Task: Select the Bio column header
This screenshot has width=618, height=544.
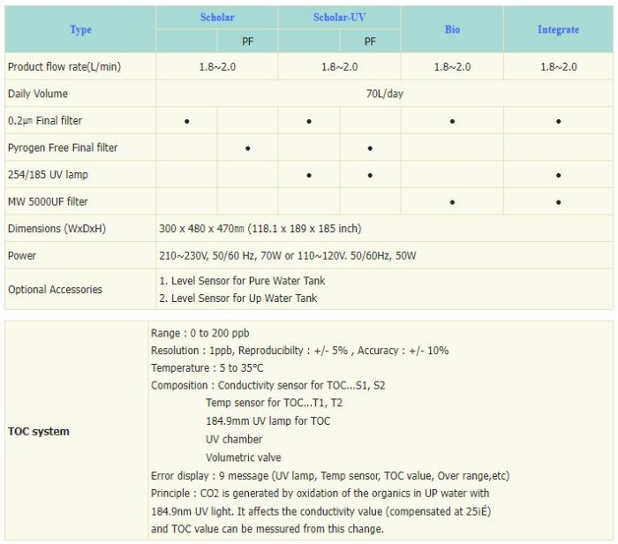Action: pyautogui.click(x=452, y=29)
